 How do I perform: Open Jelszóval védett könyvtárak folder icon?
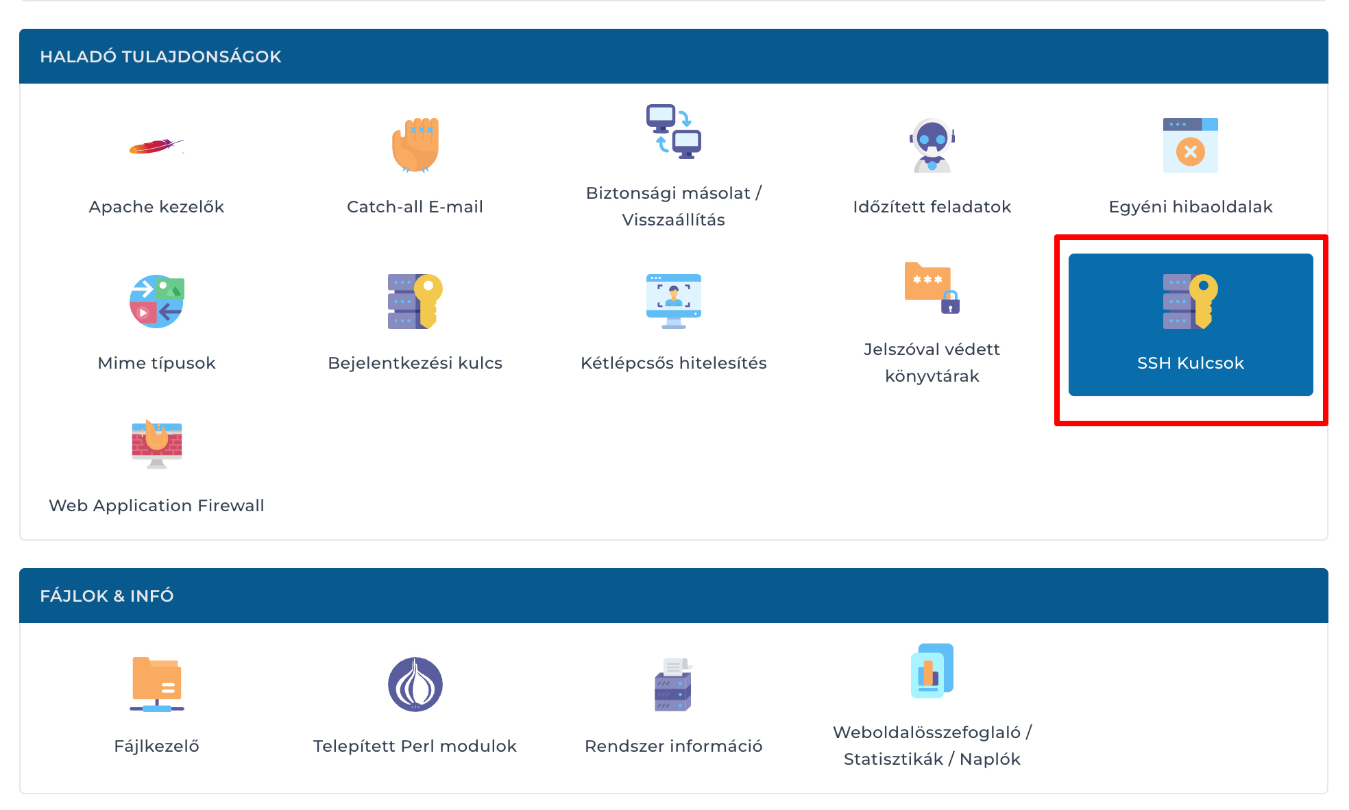tap(932, 288)
